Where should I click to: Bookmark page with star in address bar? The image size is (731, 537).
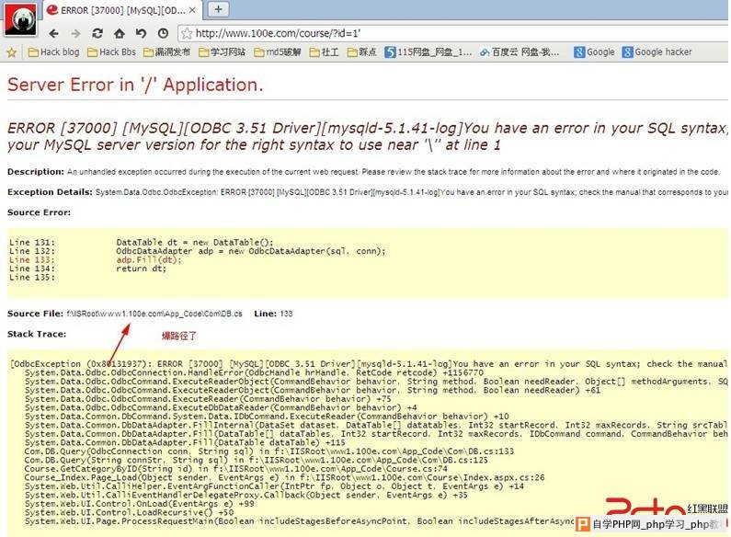point(187,33)
